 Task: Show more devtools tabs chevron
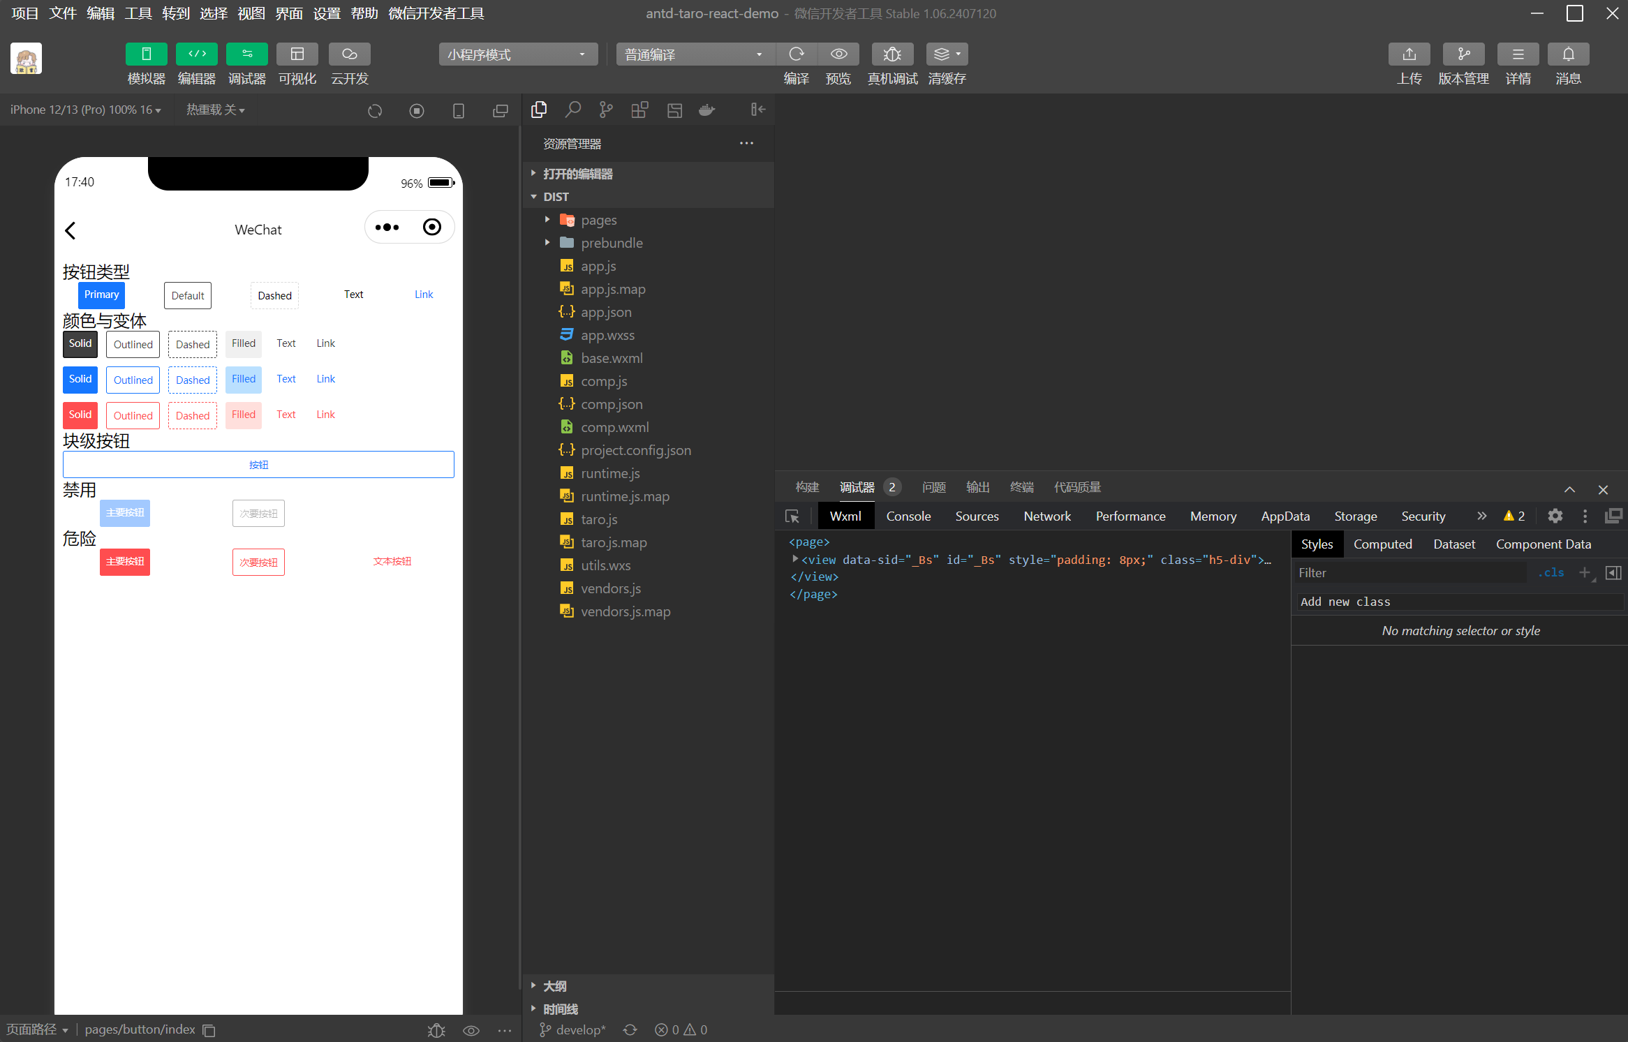point(1481,516)
